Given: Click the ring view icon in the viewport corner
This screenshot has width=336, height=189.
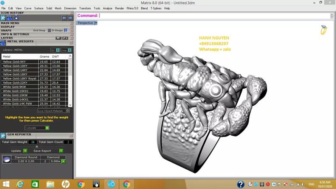Looking at the screenshot, I should click(323, 30).
